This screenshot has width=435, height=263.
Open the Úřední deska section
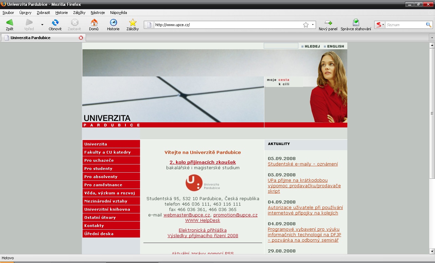[111, 234]
